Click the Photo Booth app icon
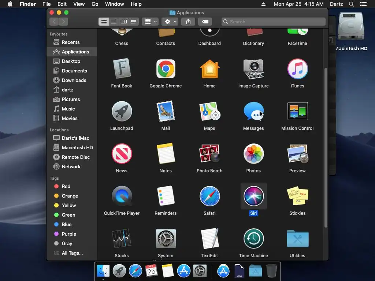 pyautogui.click(x=209, y=154)
